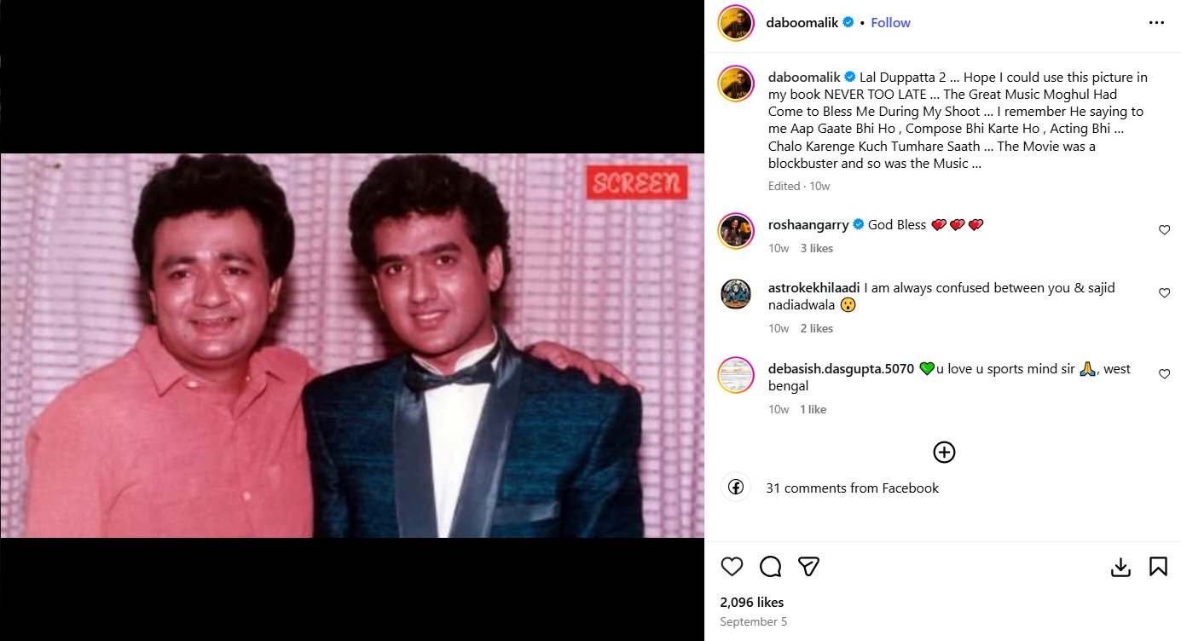The height and width of the screenshot is (641, 1181).
Task: Click the Follow link in header
Action: (x=890, y=23)
